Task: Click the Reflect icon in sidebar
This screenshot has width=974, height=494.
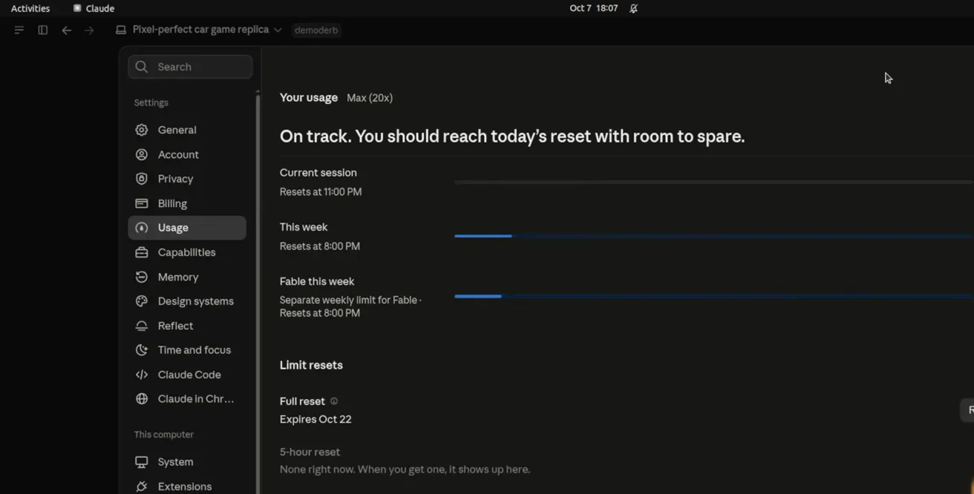Action: point(141,326)
